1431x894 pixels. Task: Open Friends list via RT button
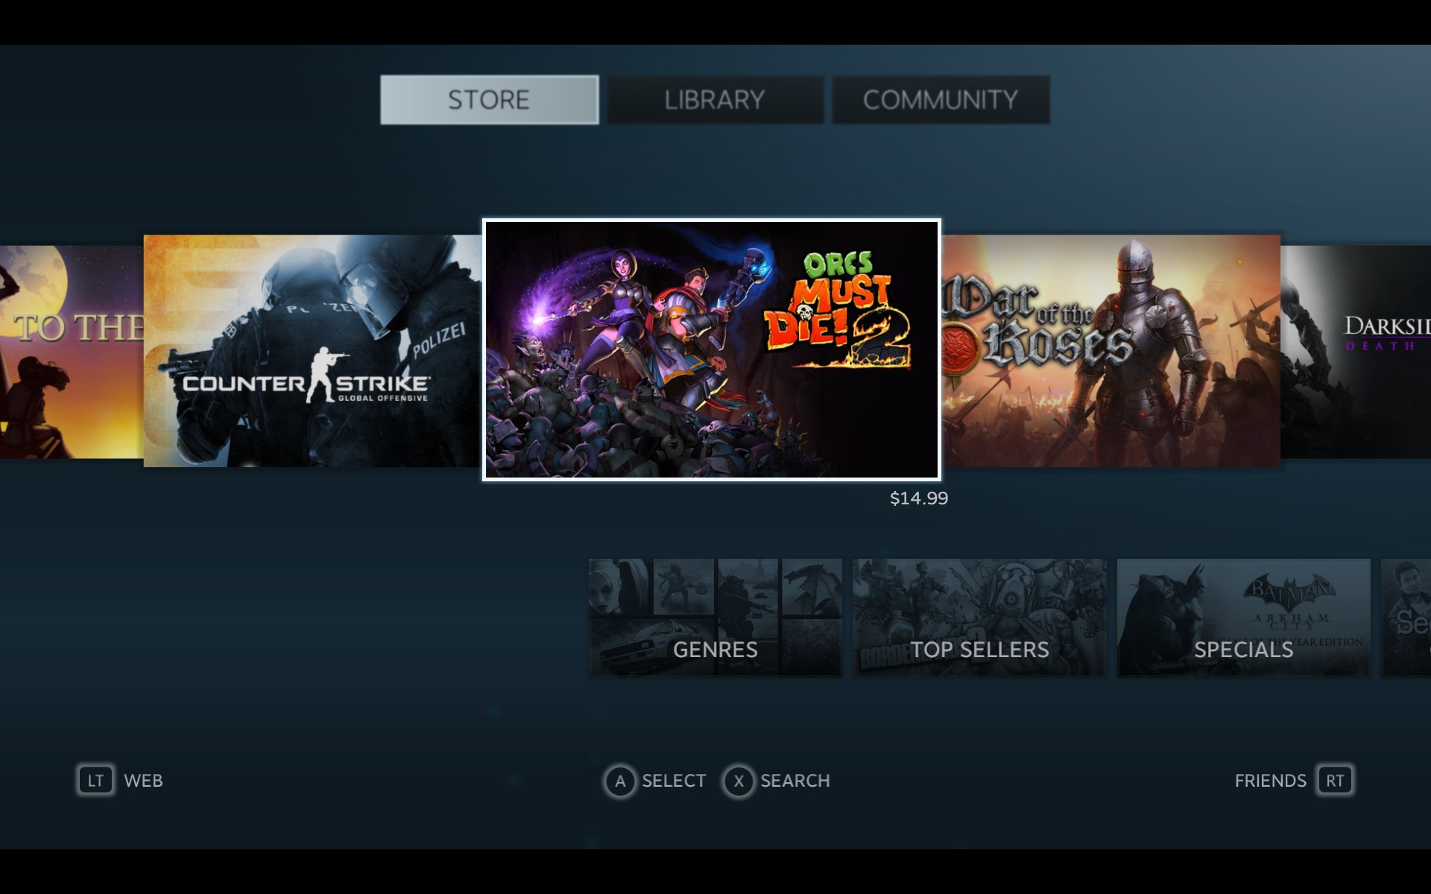click(x=1333, y=780)
